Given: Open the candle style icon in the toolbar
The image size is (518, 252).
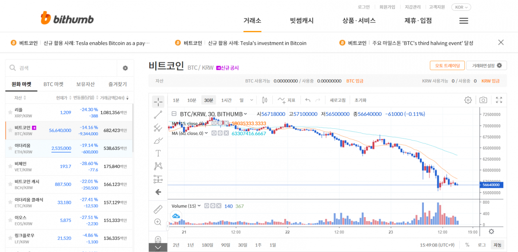Looking at the screenshot, I should click(x=264, y=100).
